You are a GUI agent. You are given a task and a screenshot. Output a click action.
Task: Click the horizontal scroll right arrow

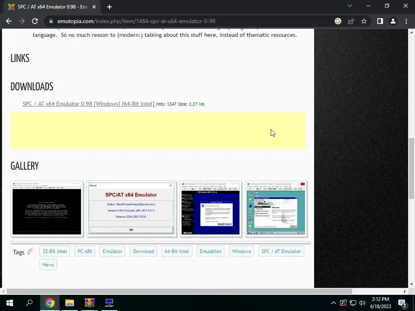[x=405, y=292]
